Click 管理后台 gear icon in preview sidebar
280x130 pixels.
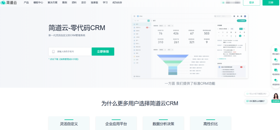[135, 76]
